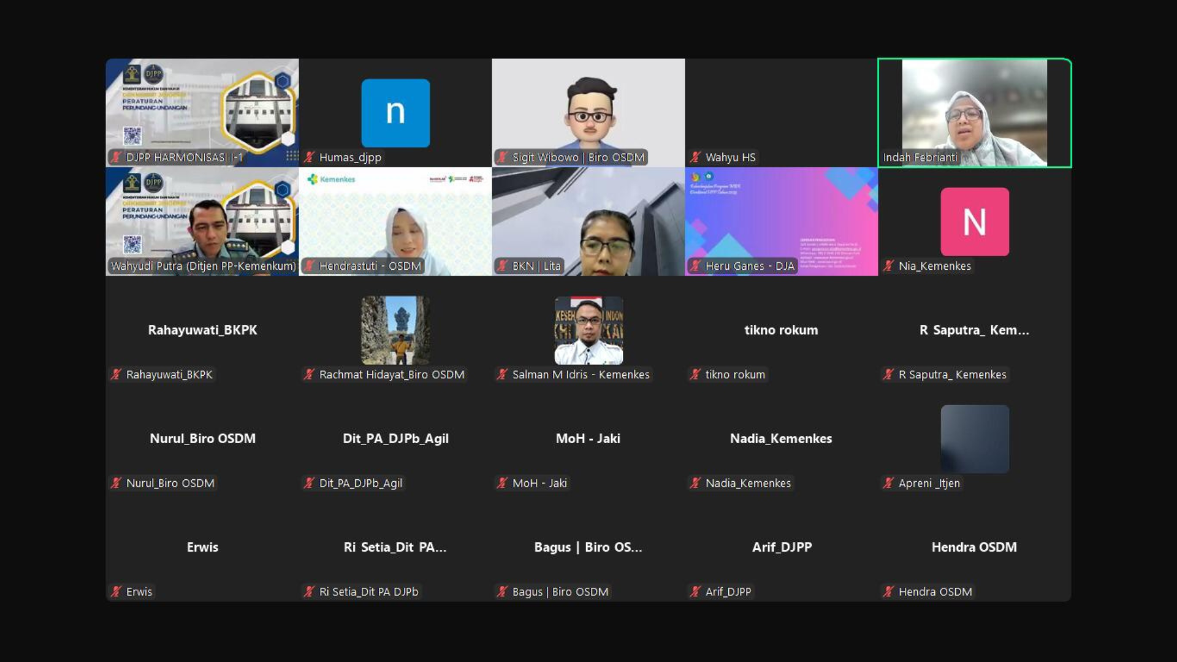Click the 'Wahyu HS' name label
The image size is (1177, 662).
(730, 158)
